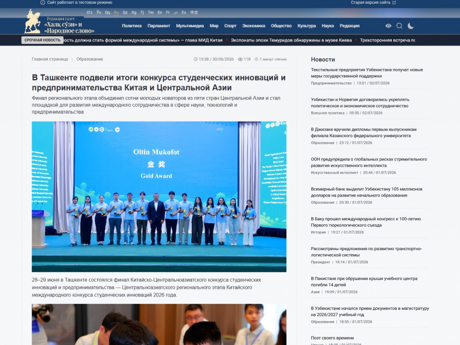
Task: Switch language to Fr
Action: (168, 12)
